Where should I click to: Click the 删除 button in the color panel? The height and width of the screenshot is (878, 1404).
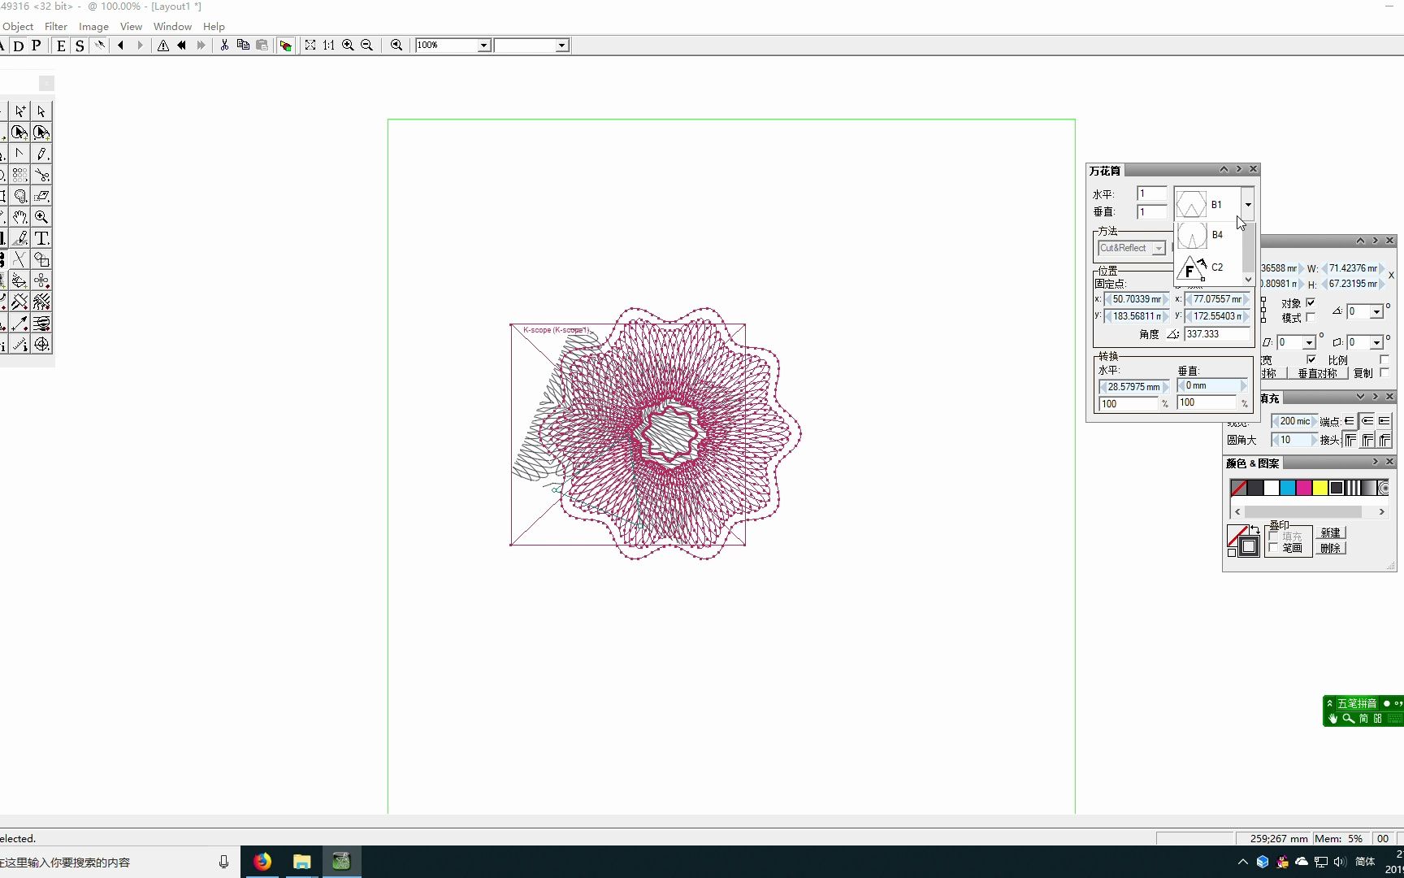point(1331,548)
